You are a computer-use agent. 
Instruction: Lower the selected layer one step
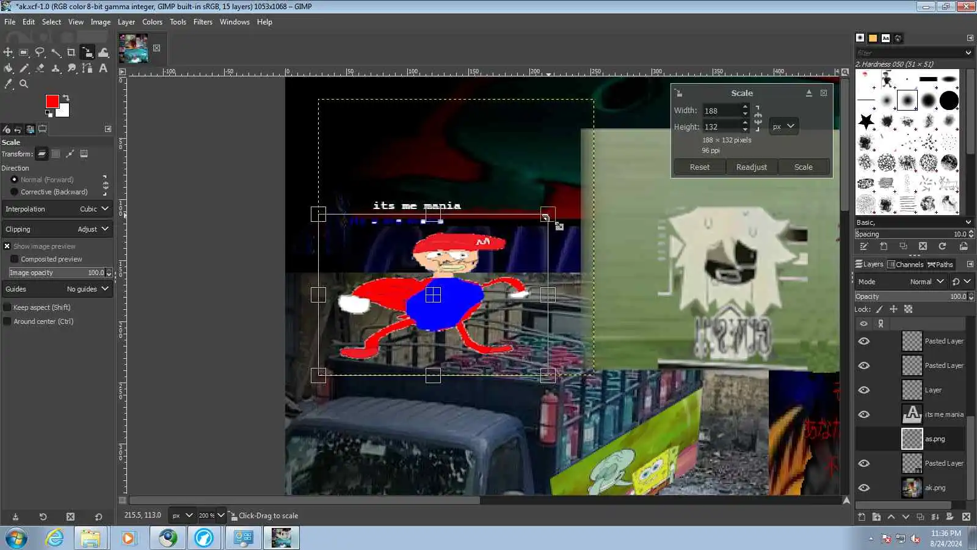(x=906, y=517)
